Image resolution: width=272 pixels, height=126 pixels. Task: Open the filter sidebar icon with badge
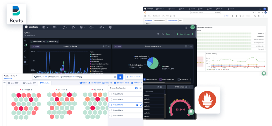pyautogui.click(x=25, y=46)
